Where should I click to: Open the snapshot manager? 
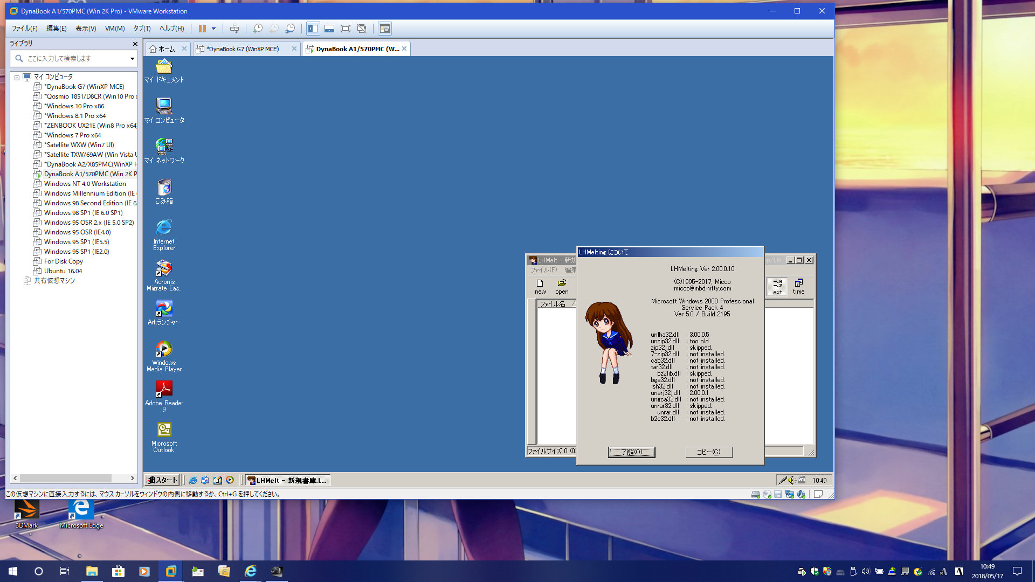pos(291,29)
